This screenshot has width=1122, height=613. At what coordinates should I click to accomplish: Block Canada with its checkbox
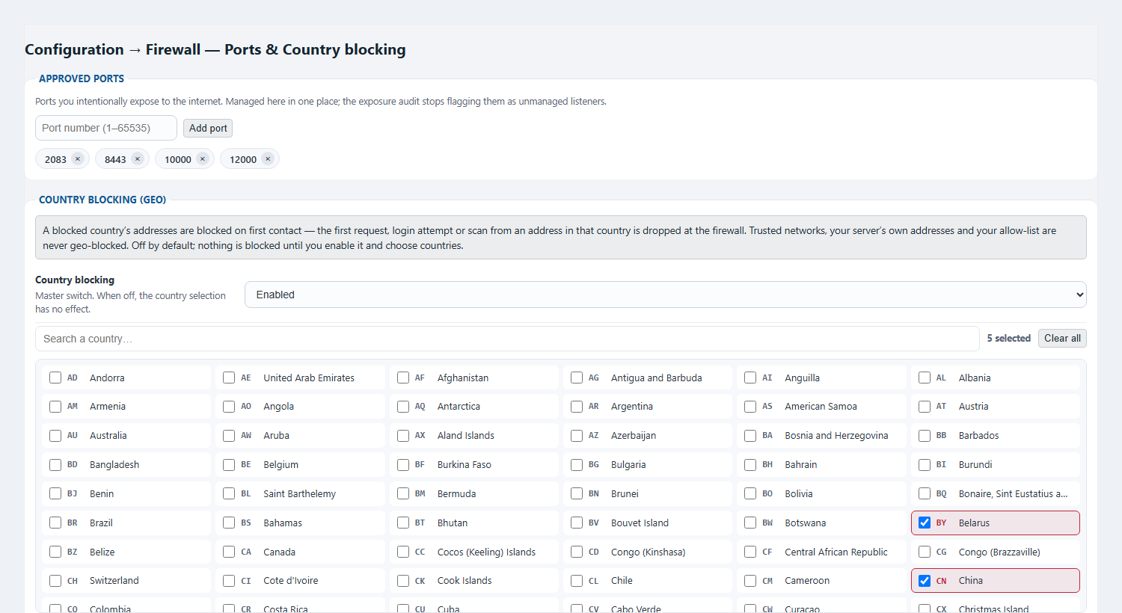tap(229, 552)
